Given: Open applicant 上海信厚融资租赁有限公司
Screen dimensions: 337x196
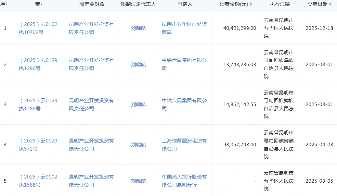Looking at the screenshot, I should 184,145.
